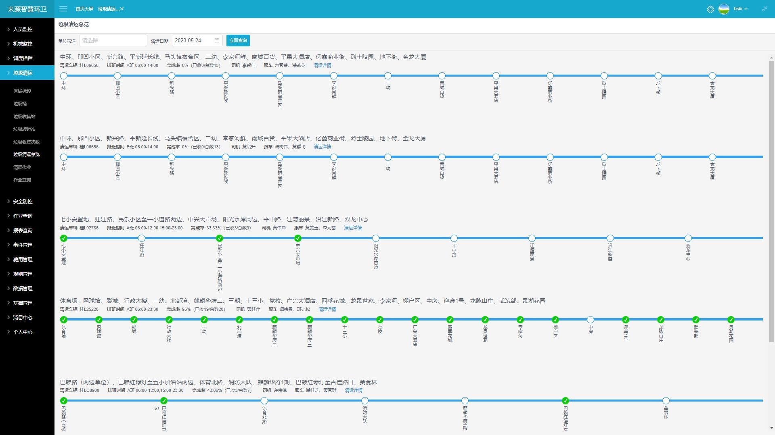Click the exit fullscreen arrows icon

coord(764,9)
